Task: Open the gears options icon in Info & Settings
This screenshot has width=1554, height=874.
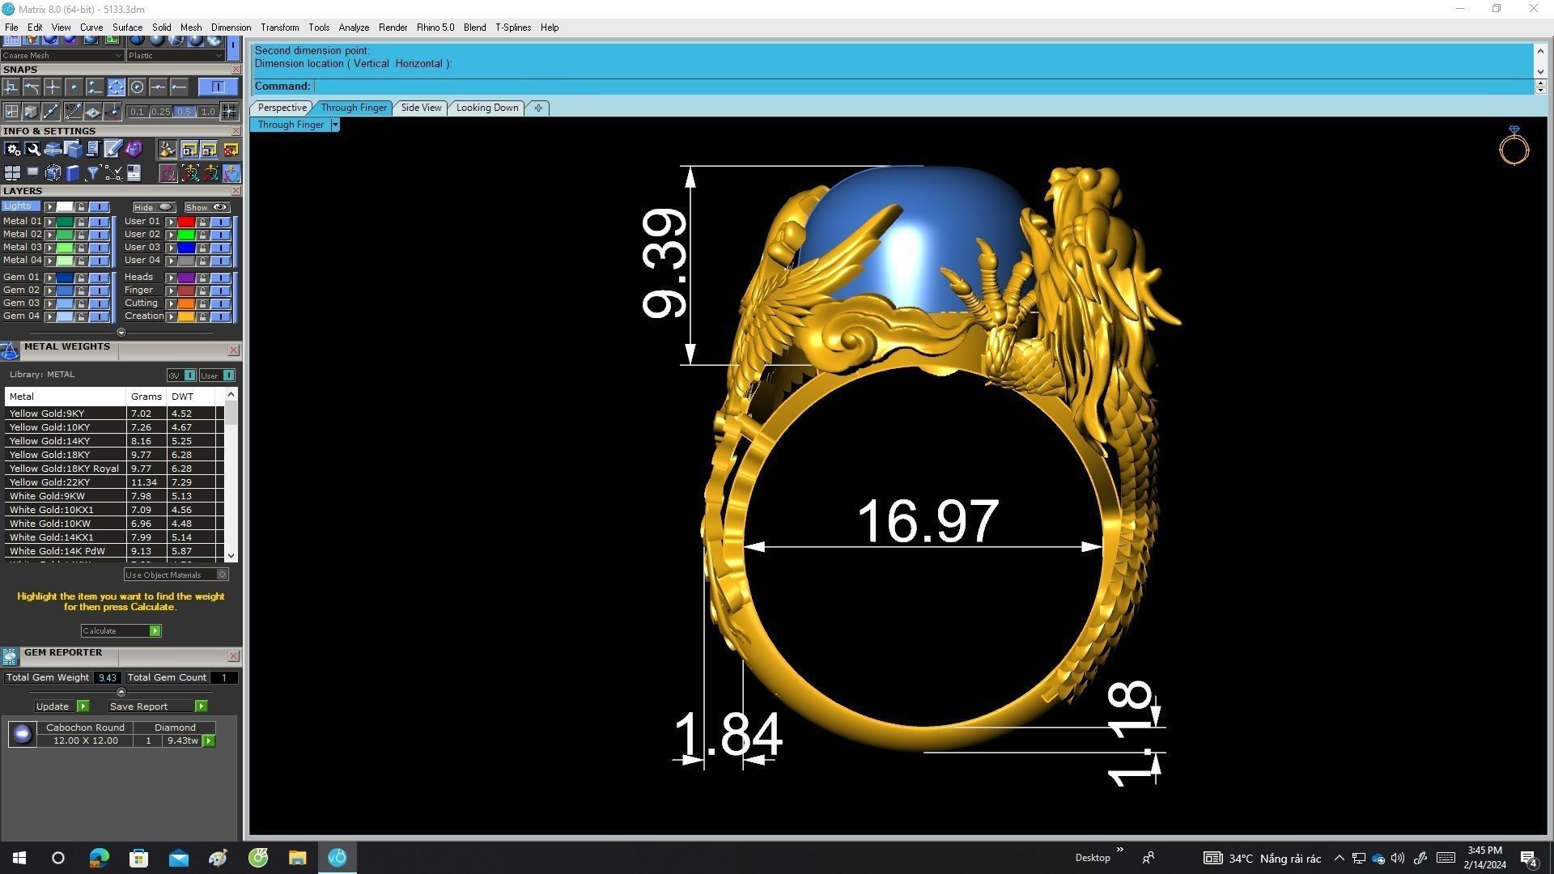Action: pyautogui.click(x=12, y=149)
